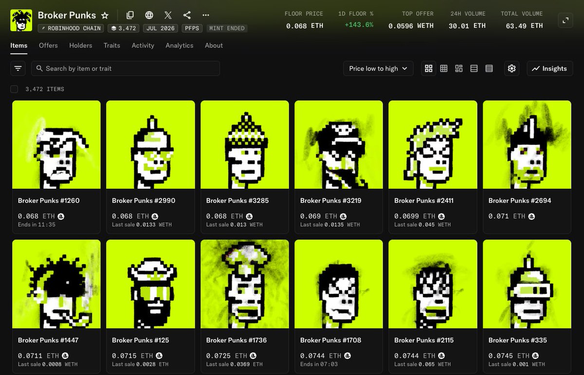Open Broker Punks #2990 thumbnail
Image resolution: width=584 pixels, height=375 pixels.
pos(150,144)
